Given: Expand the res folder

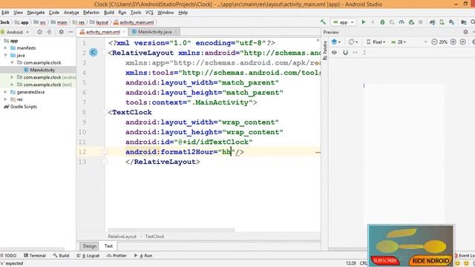Looking at the screenshot, I should coord(5,99).
